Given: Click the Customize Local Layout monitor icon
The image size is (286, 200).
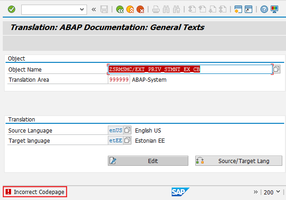Looking at the screenshot, I should click(x=274, y=9).
